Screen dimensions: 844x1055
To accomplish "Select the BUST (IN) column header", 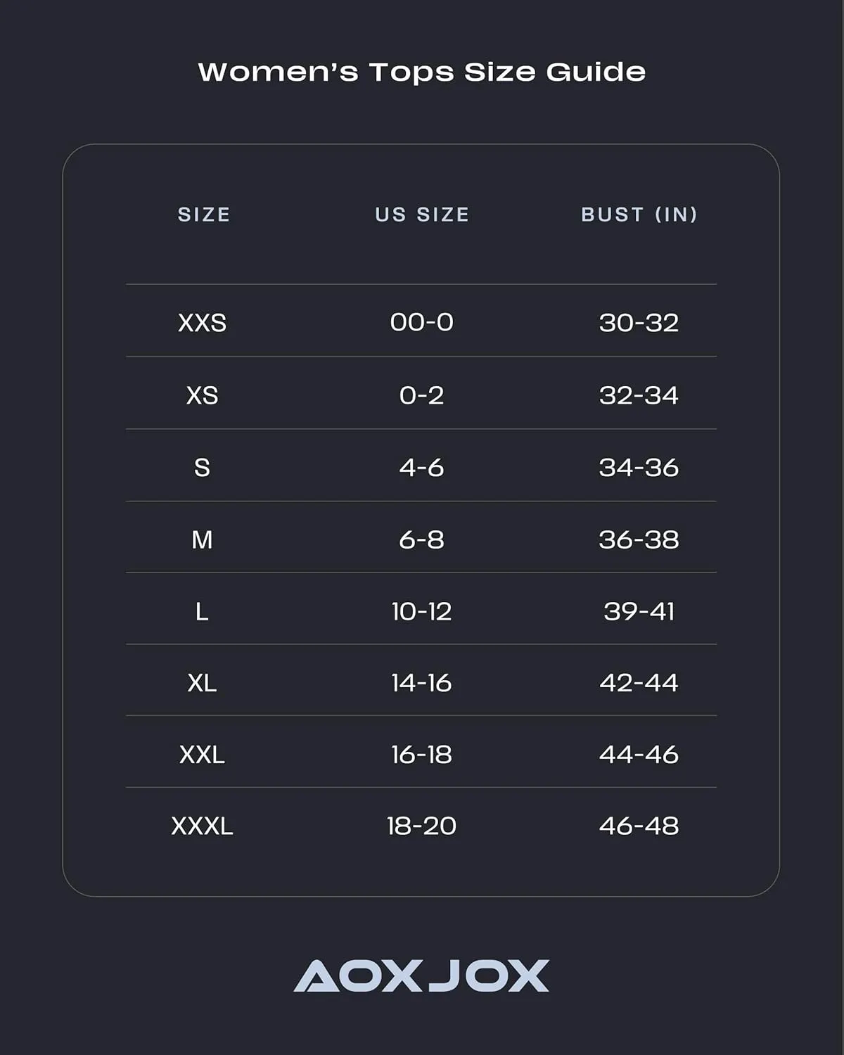I will pos(639,215).
